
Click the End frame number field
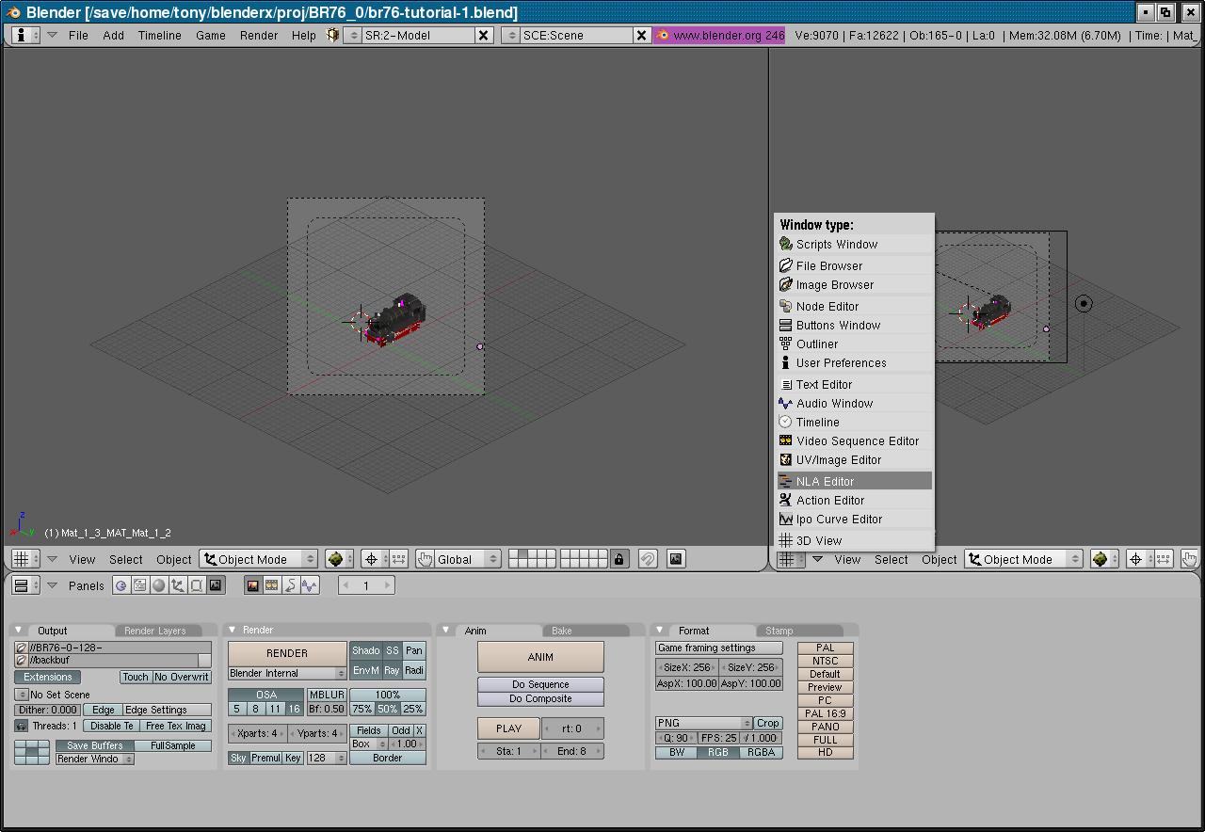pos(571,751)
